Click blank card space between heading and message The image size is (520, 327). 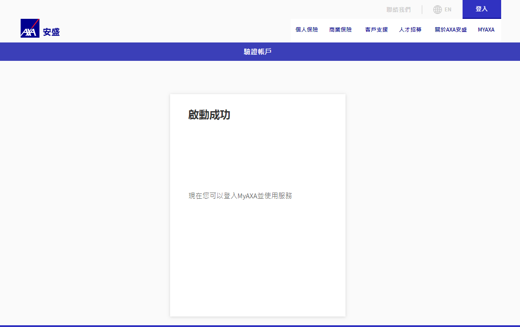(x=257, y=155)
